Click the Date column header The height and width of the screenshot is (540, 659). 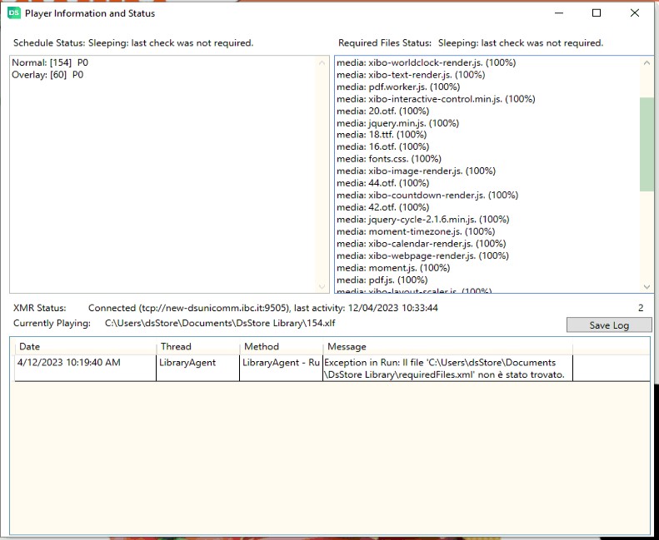coord(86,347)
